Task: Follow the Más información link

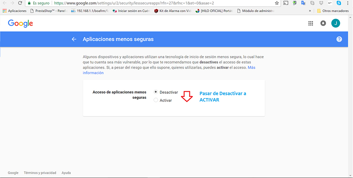Action: pyautogui.click(x=251, y=67)
